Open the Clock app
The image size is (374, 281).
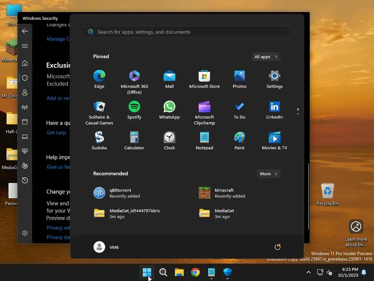[x=169, y=141]
